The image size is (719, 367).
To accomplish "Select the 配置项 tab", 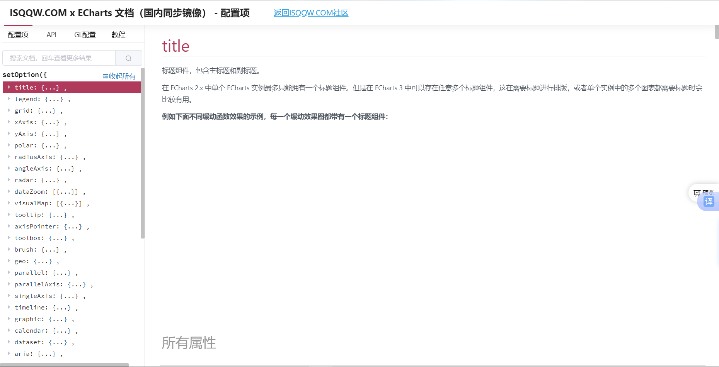I will (x=18, y=35).
